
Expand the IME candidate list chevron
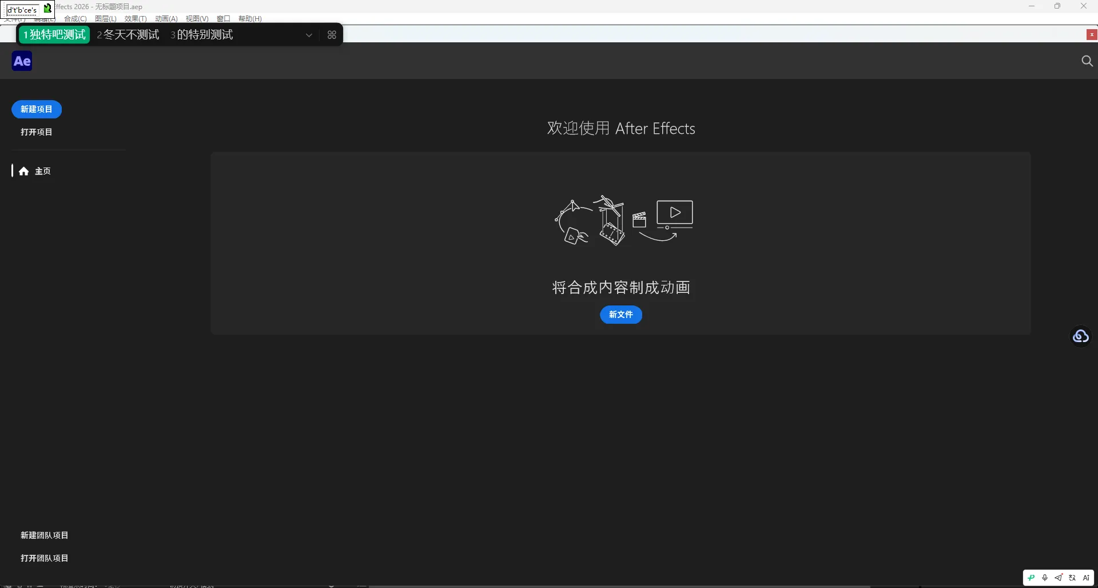309,35
